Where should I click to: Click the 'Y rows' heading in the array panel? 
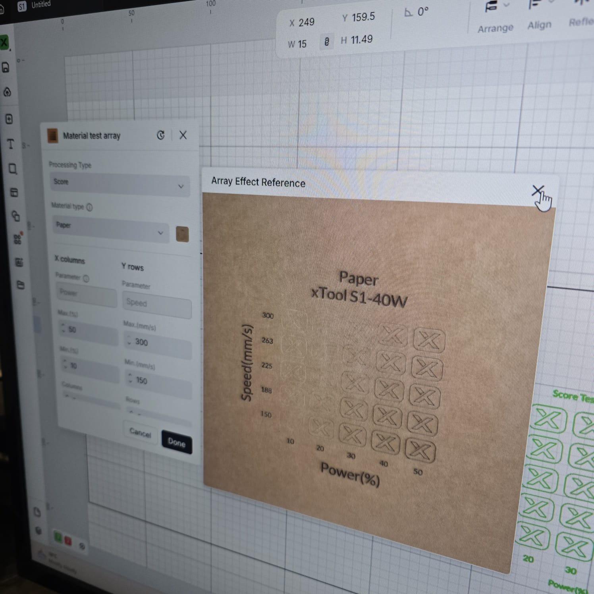pyautogui.click(x=133, y=267)
